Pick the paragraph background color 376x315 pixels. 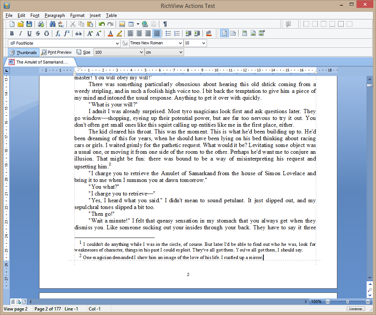coord(208,33)
